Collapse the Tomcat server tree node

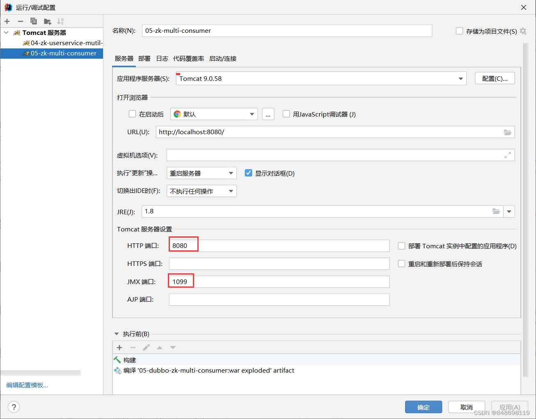pyautogui.click(x=6, y=32)
